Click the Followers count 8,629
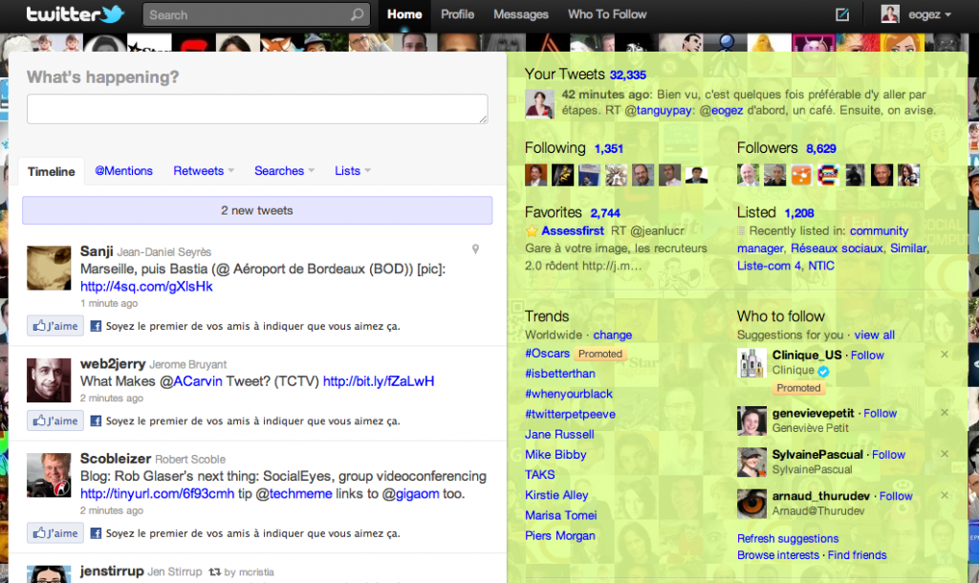Screen dimensions: 979x583 coord(821,148)
